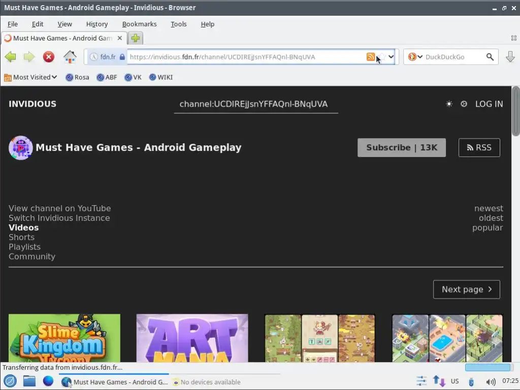
Task: Switch the US keyboard layout indicator
Action: [454, 381]
